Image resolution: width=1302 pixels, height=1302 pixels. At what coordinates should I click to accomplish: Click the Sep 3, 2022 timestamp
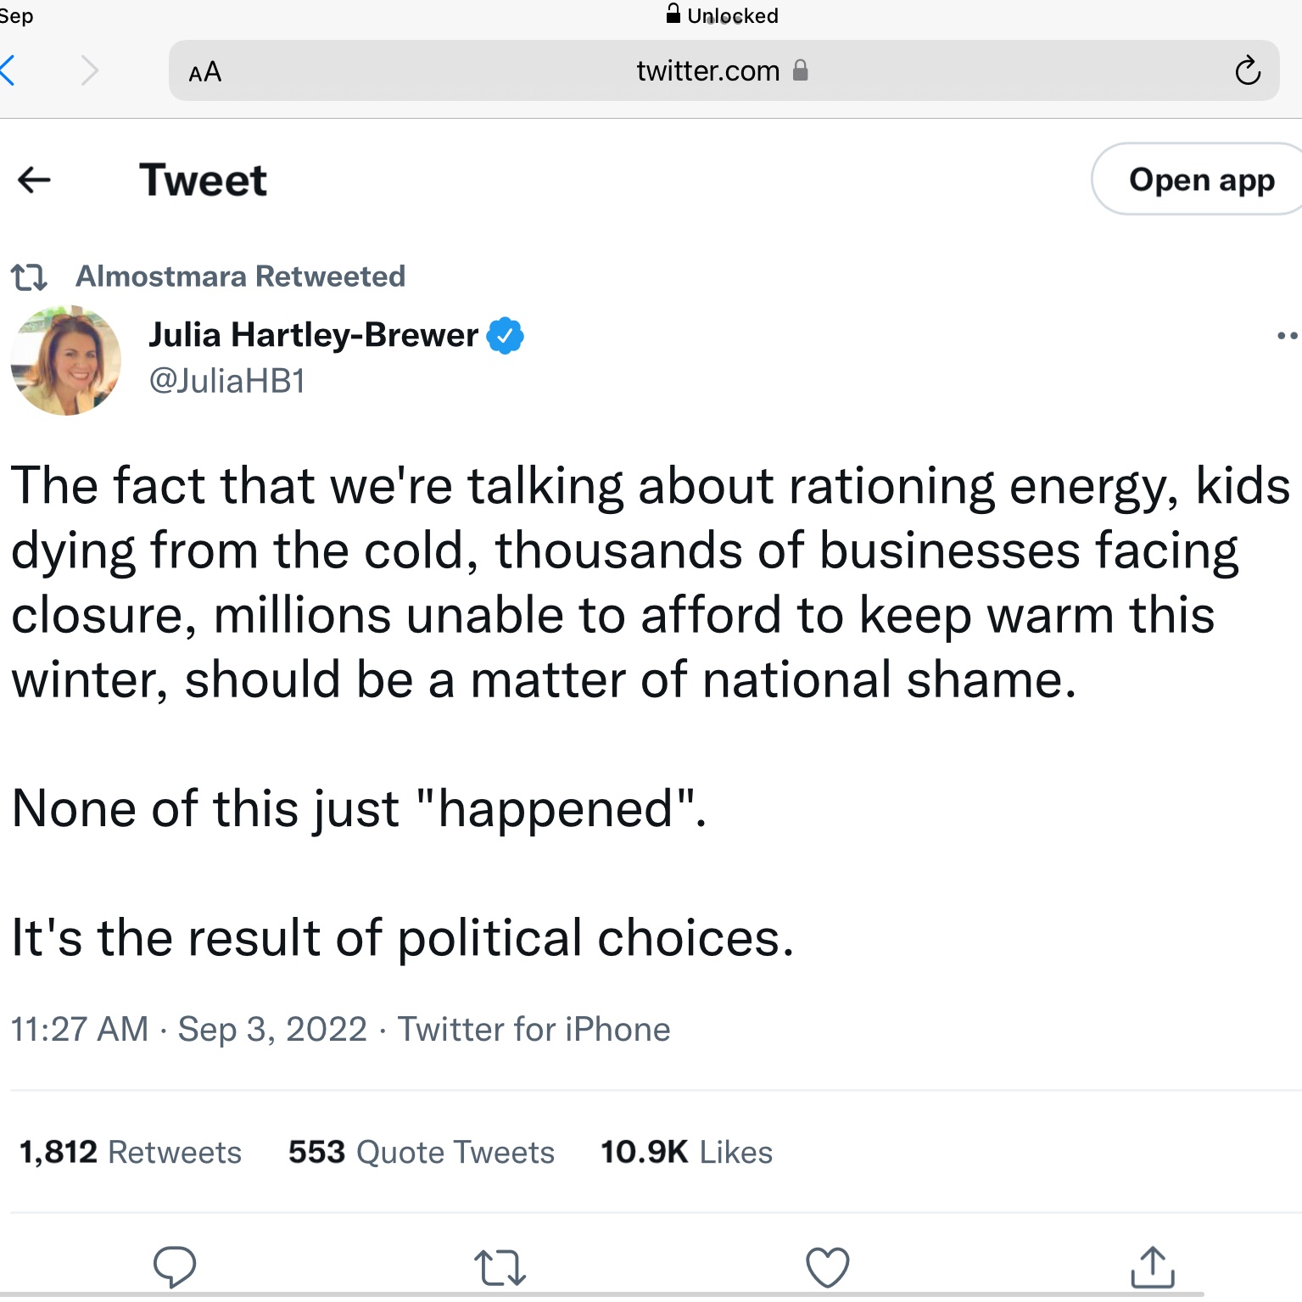click(x=271, y=1030)
